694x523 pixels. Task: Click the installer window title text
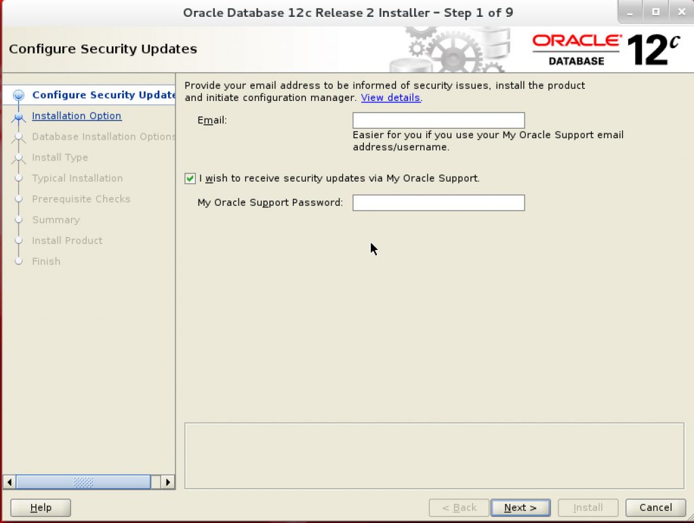pos(348,13)
